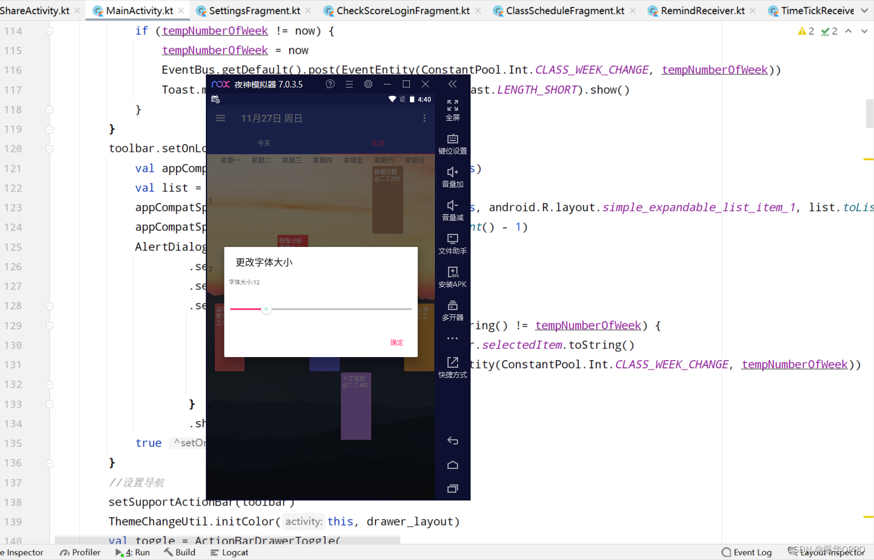
Task: Close the MainActivity.kt tab
Action: 181,11
